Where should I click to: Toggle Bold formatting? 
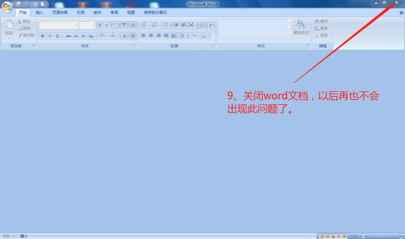[x=42, y=36]
